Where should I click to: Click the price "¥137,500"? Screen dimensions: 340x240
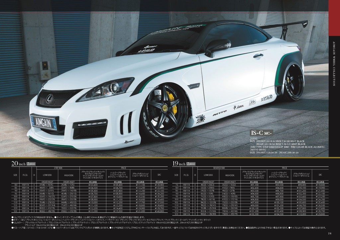point(159,203)
